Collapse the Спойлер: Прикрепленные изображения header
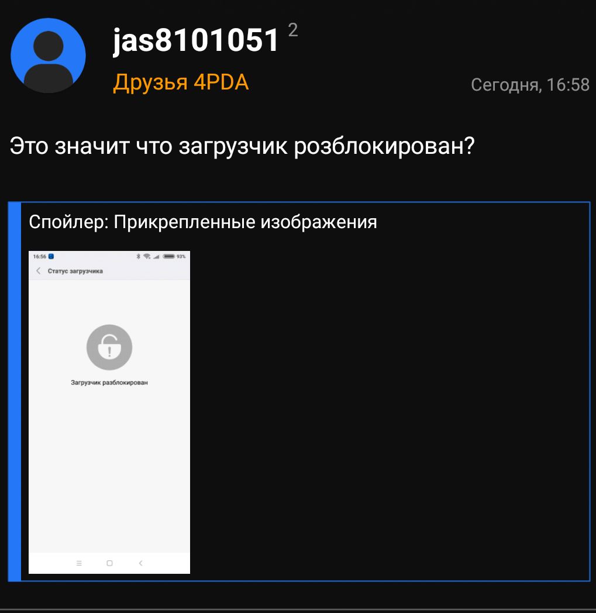The image size is (596, 613). (x=203, y=222)
